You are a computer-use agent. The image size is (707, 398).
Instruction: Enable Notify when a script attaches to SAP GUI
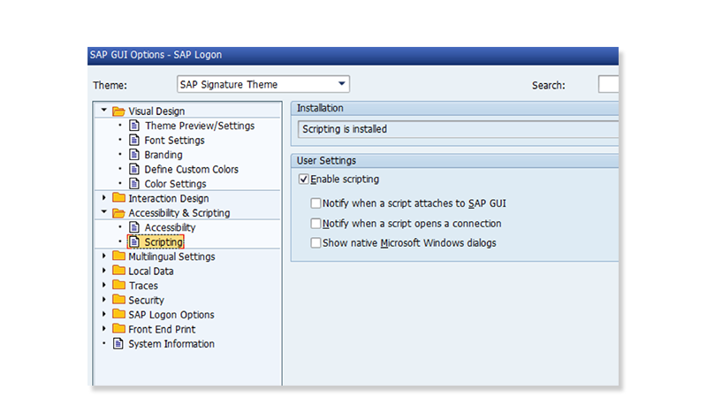click(315, 203)
